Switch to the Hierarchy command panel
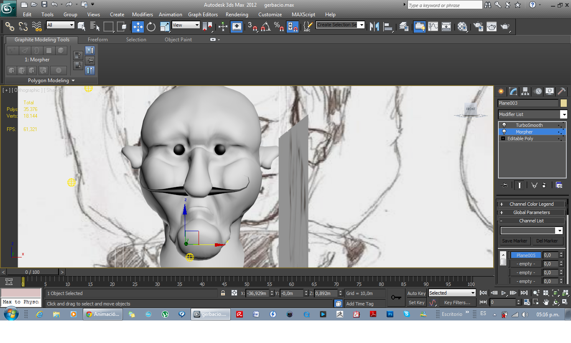The image size is (571, 343). 525,91
